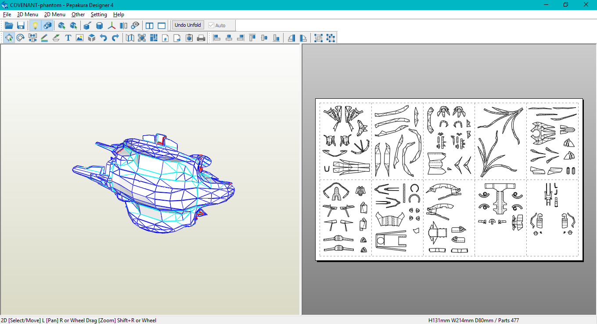597x324 pixels.
Task: Expand the Other menu
Action: click(78, 14)
